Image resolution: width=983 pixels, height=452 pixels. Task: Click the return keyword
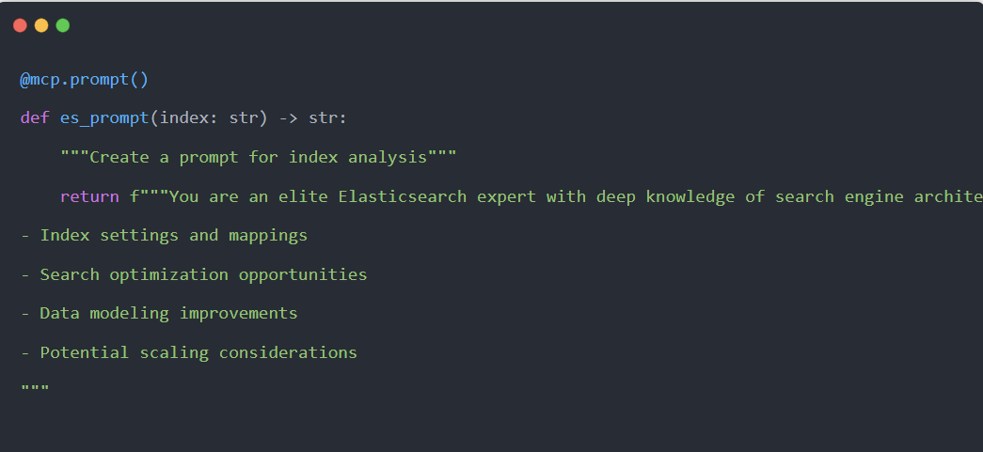89,196
